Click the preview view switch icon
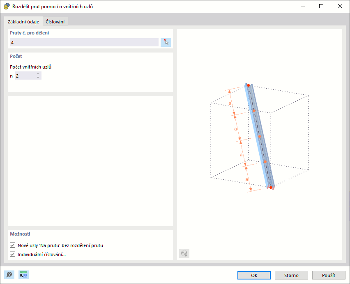This screenshot has width=350, height=284. click(x=184, y=253)
